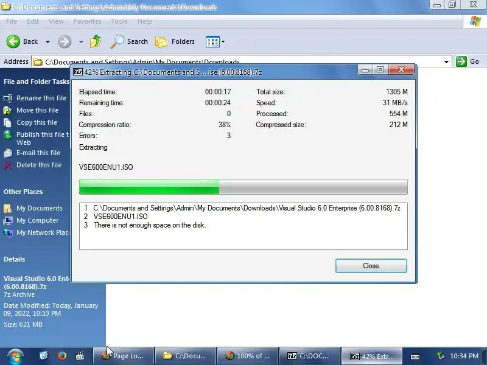Image resolution: width=487 pixels, height=365 pixels.
Task: Switch to C:\DOC... 7-Zip taskbar button
Action: 310,356
